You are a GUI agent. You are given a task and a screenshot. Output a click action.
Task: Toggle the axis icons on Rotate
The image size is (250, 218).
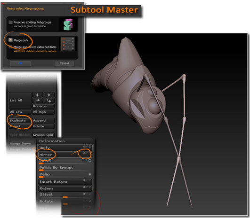[x=87, y=201]
